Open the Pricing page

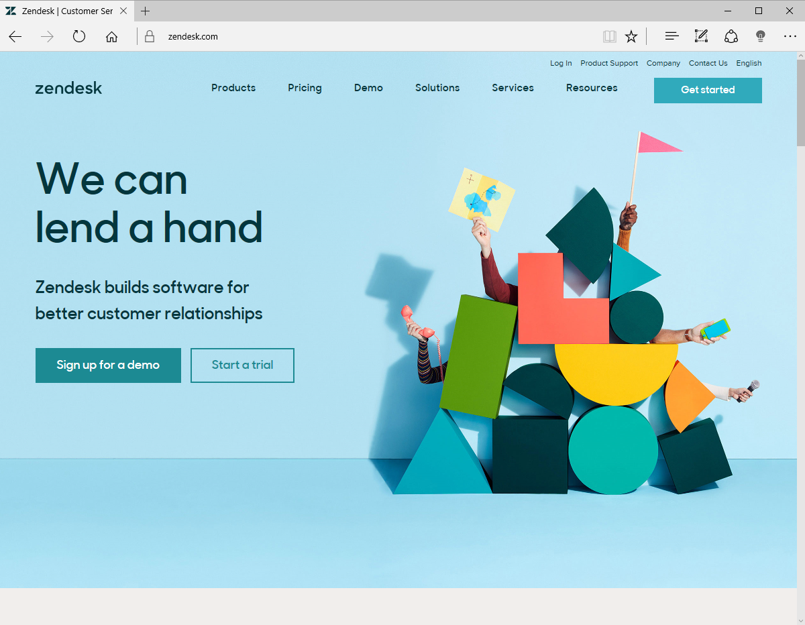click(x=305, y=88)
